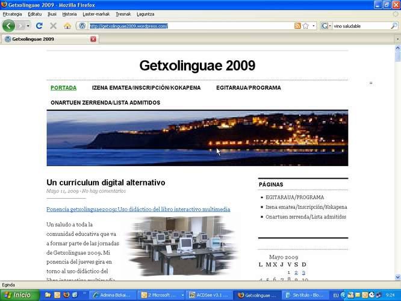Image resolution: width=401 pixels, height=301 pixels.
Task: Click the vertical scrollbar down arrow
Action: tap(397, 277)
